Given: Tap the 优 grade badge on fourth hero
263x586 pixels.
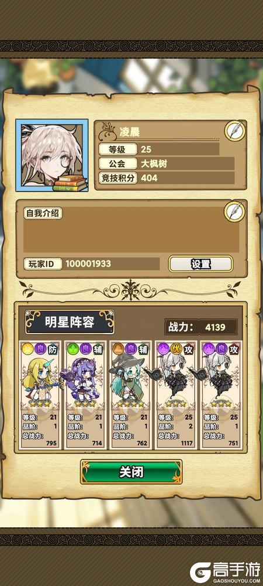Looking at the screenshot, I should point(176,349).
